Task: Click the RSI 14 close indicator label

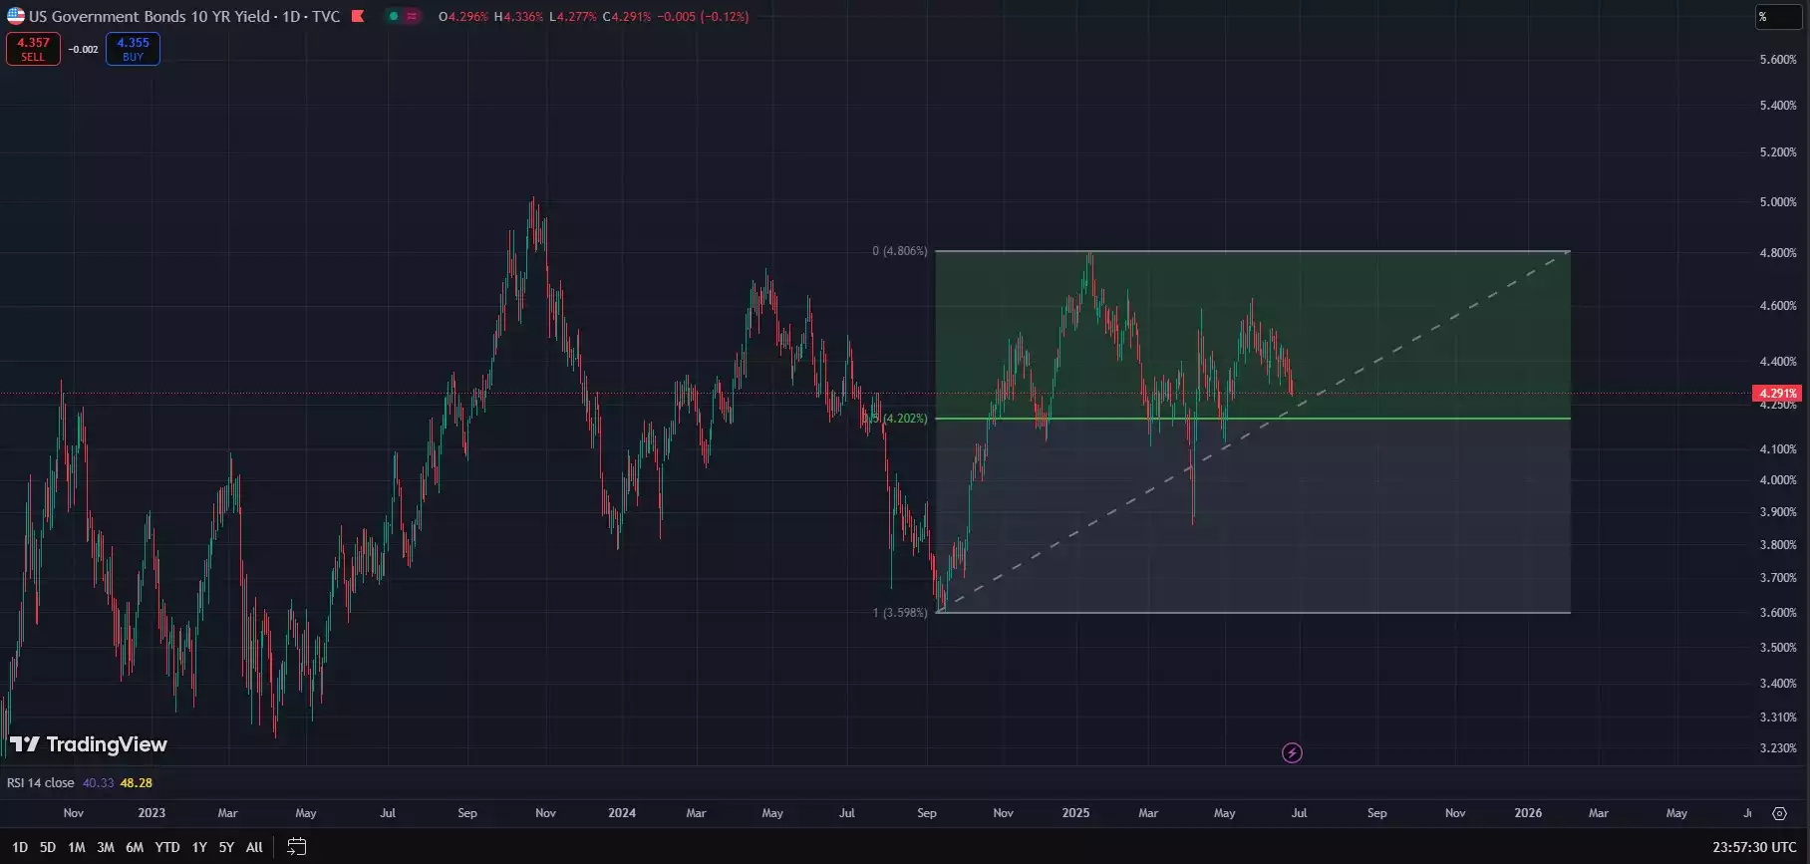Action: 40,783
